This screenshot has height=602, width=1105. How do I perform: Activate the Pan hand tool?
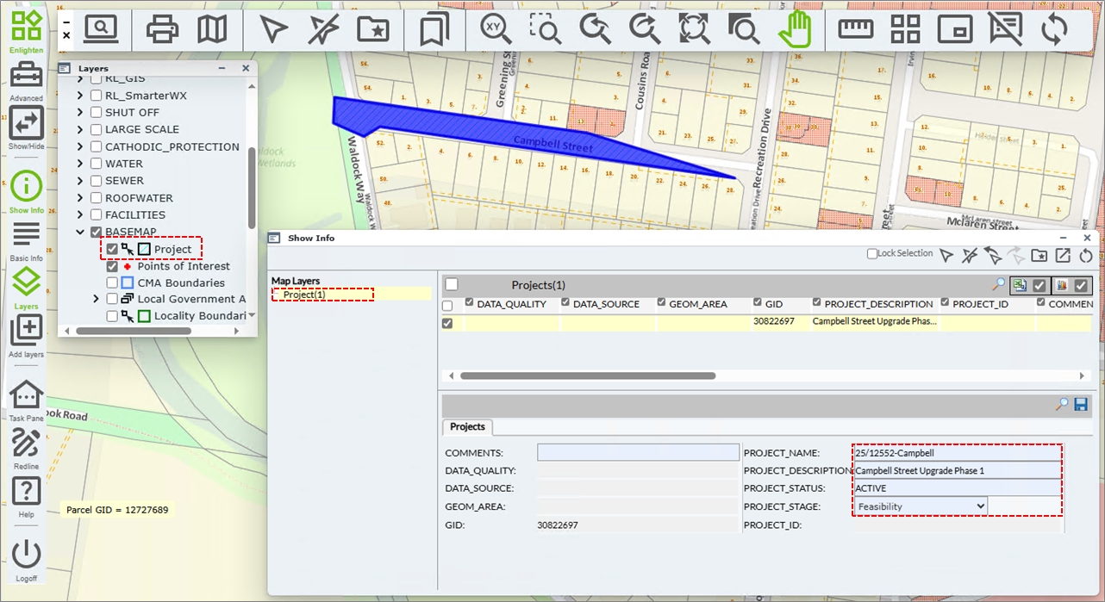click(x=794, y=29)
